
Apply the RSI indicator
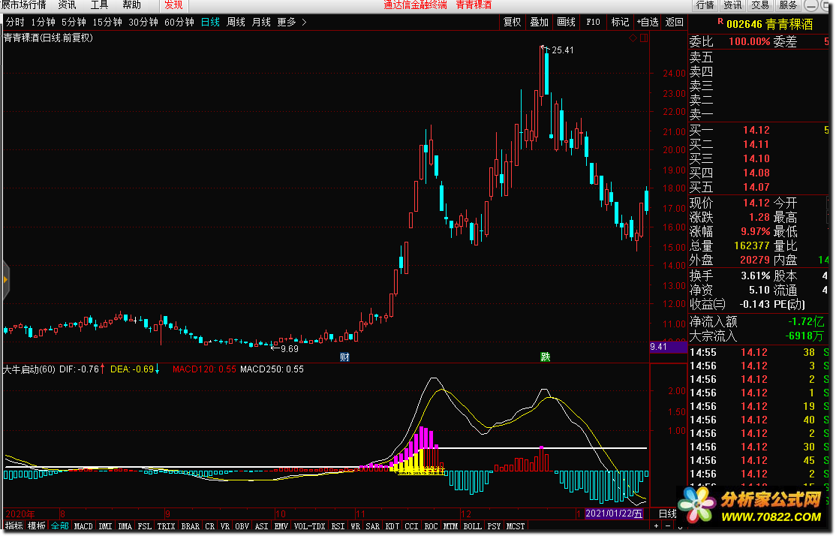coord(338,526)
